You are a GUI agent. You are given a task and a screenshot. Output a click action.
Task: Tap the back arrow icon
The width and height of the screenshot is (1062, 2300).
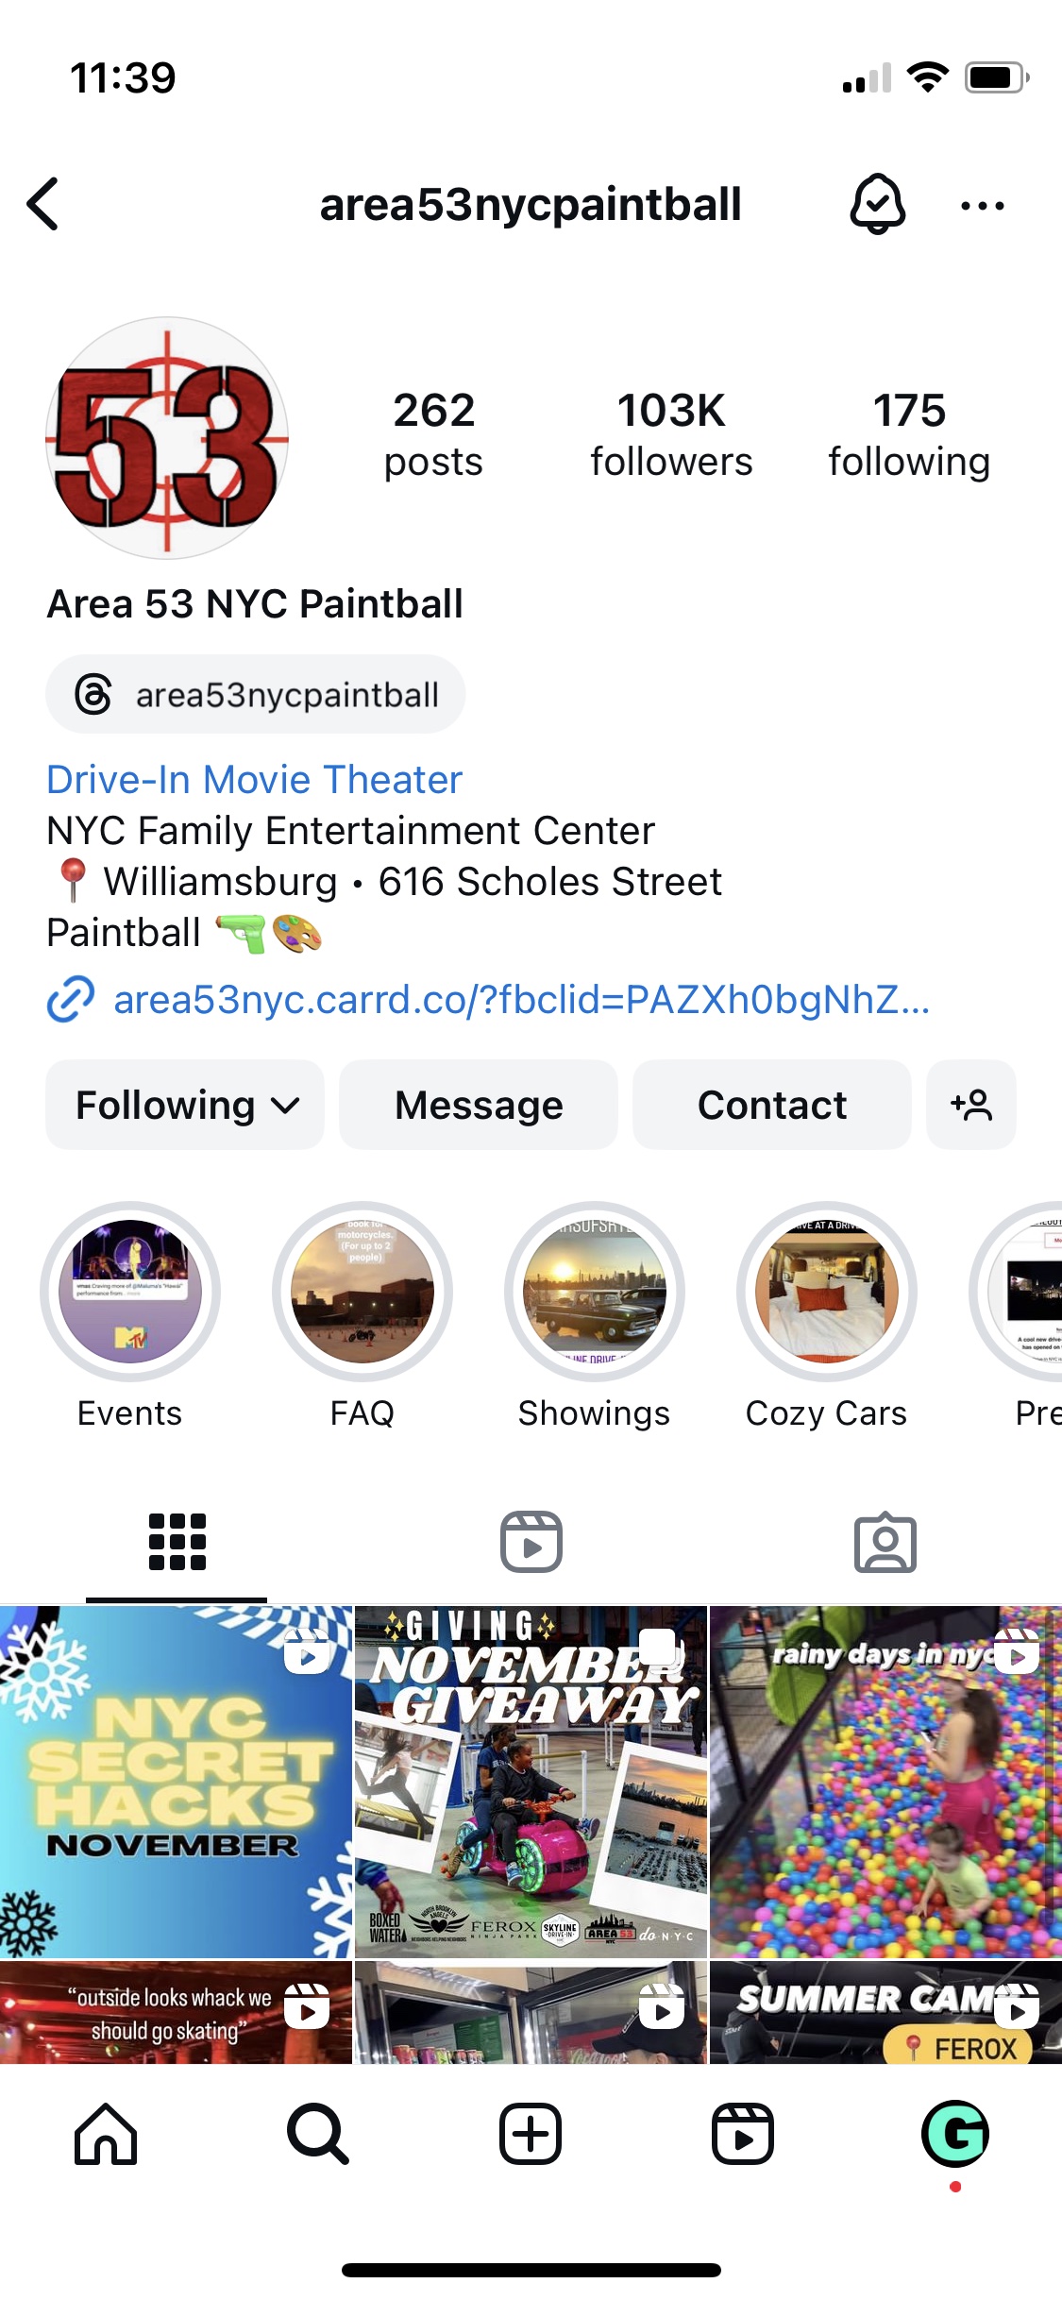[43, 204]
